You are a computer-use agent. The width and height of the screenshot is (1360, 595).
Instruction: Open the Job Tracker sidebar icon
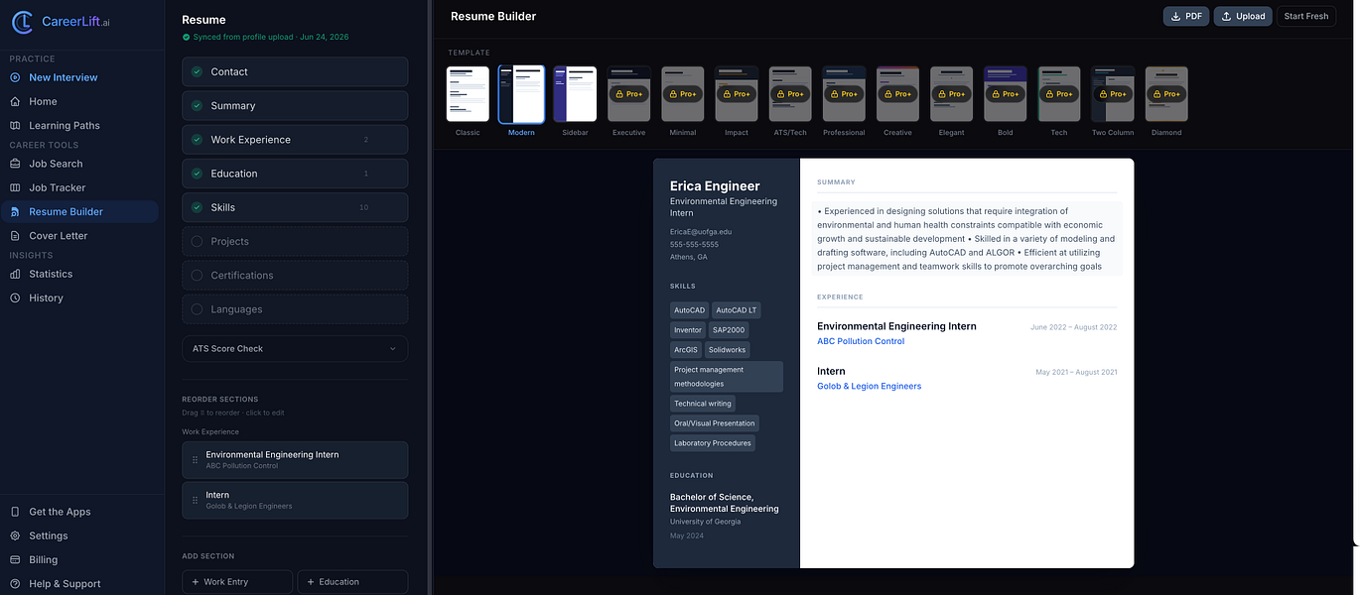tap(15, 187)
